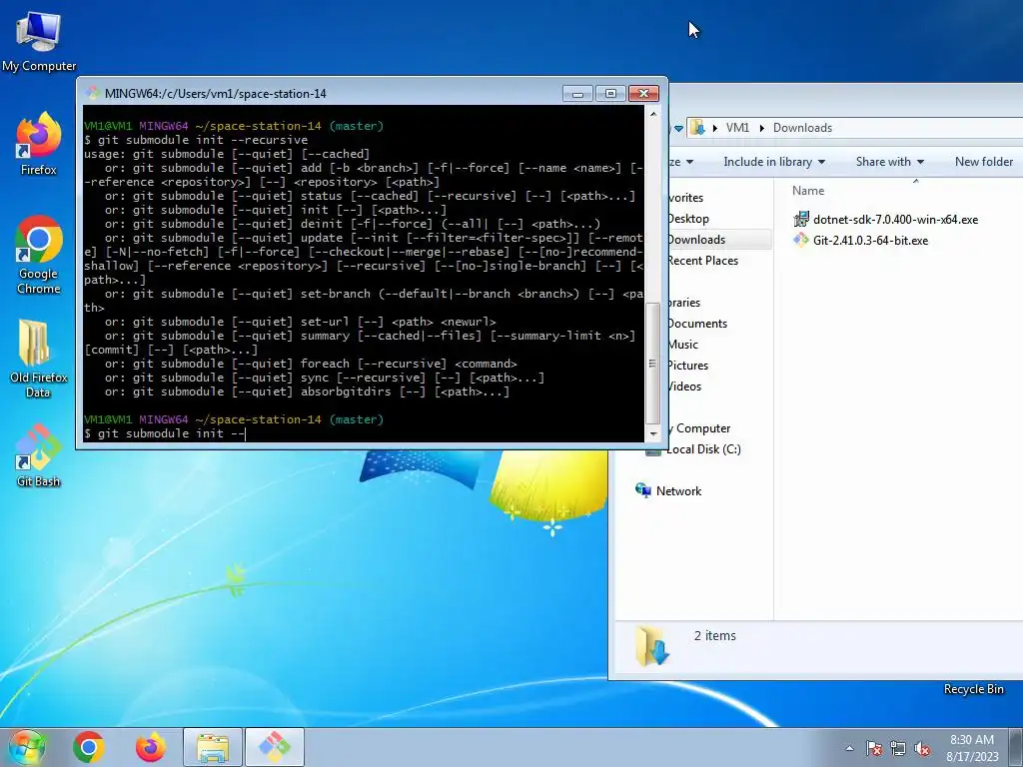
Task: Click the terminal command prompt line
Action: pos(363,433)
